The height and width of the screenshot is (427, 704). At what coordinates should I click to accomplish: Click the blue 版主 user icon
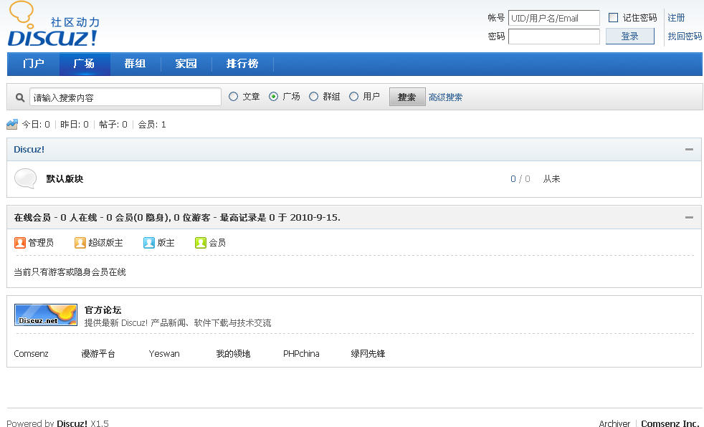click(149, 243)
